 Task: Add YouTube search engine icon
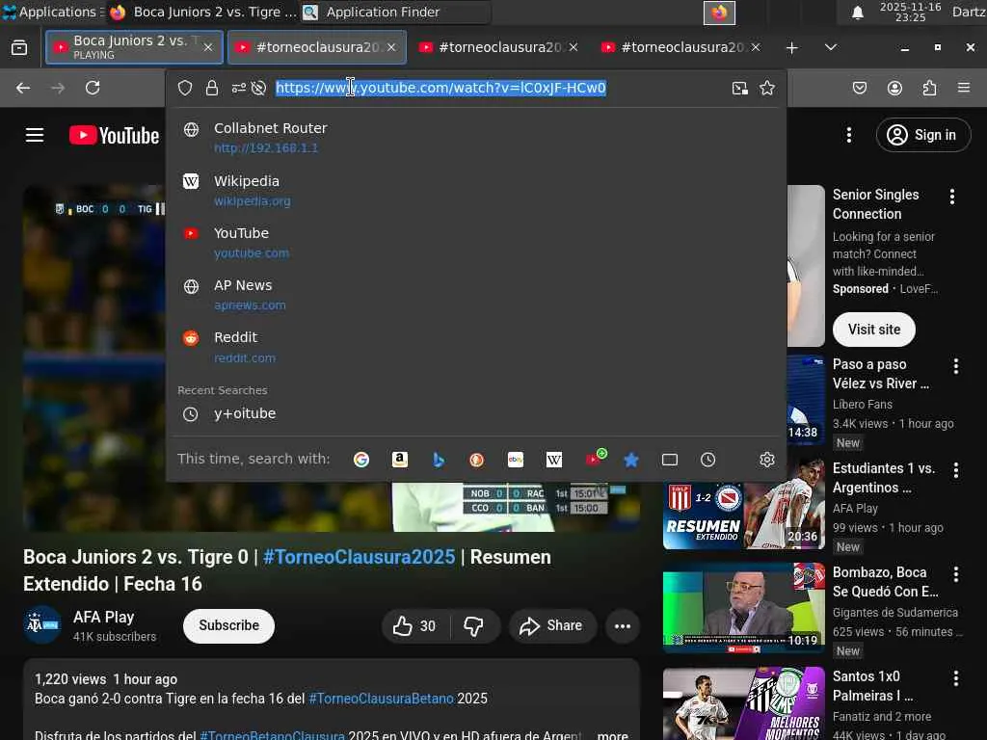pos(596,458)
